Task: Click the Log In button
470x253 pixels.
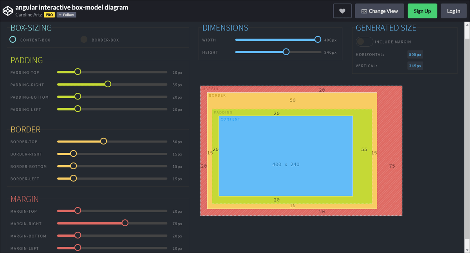Action: coord(454,11)
